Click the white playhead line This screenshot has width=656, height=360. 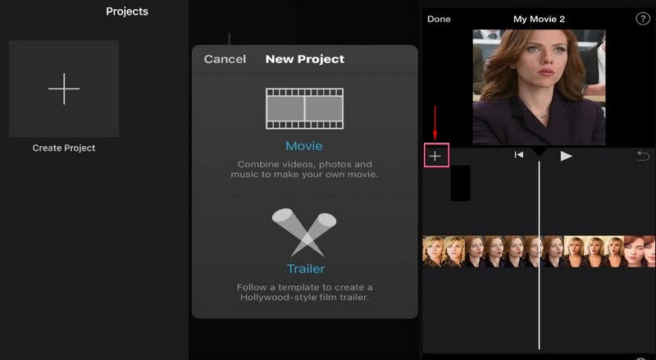point(539,255)
